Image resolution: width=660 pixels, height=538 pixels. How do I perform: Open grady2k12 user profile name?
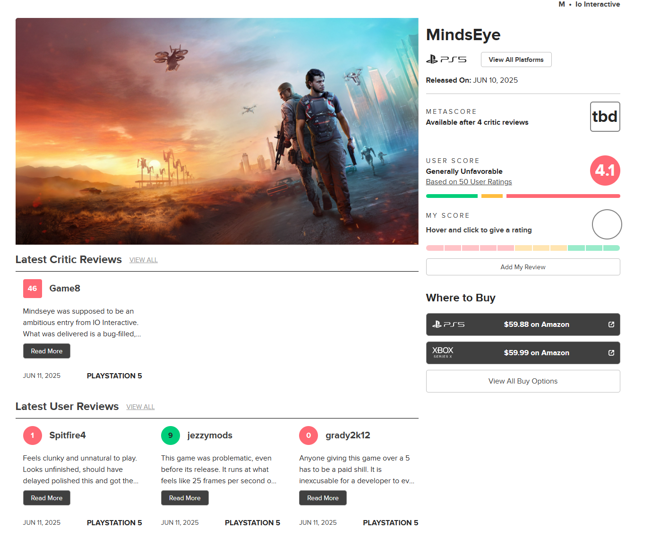pyautogui.click(x=348, y=436)
